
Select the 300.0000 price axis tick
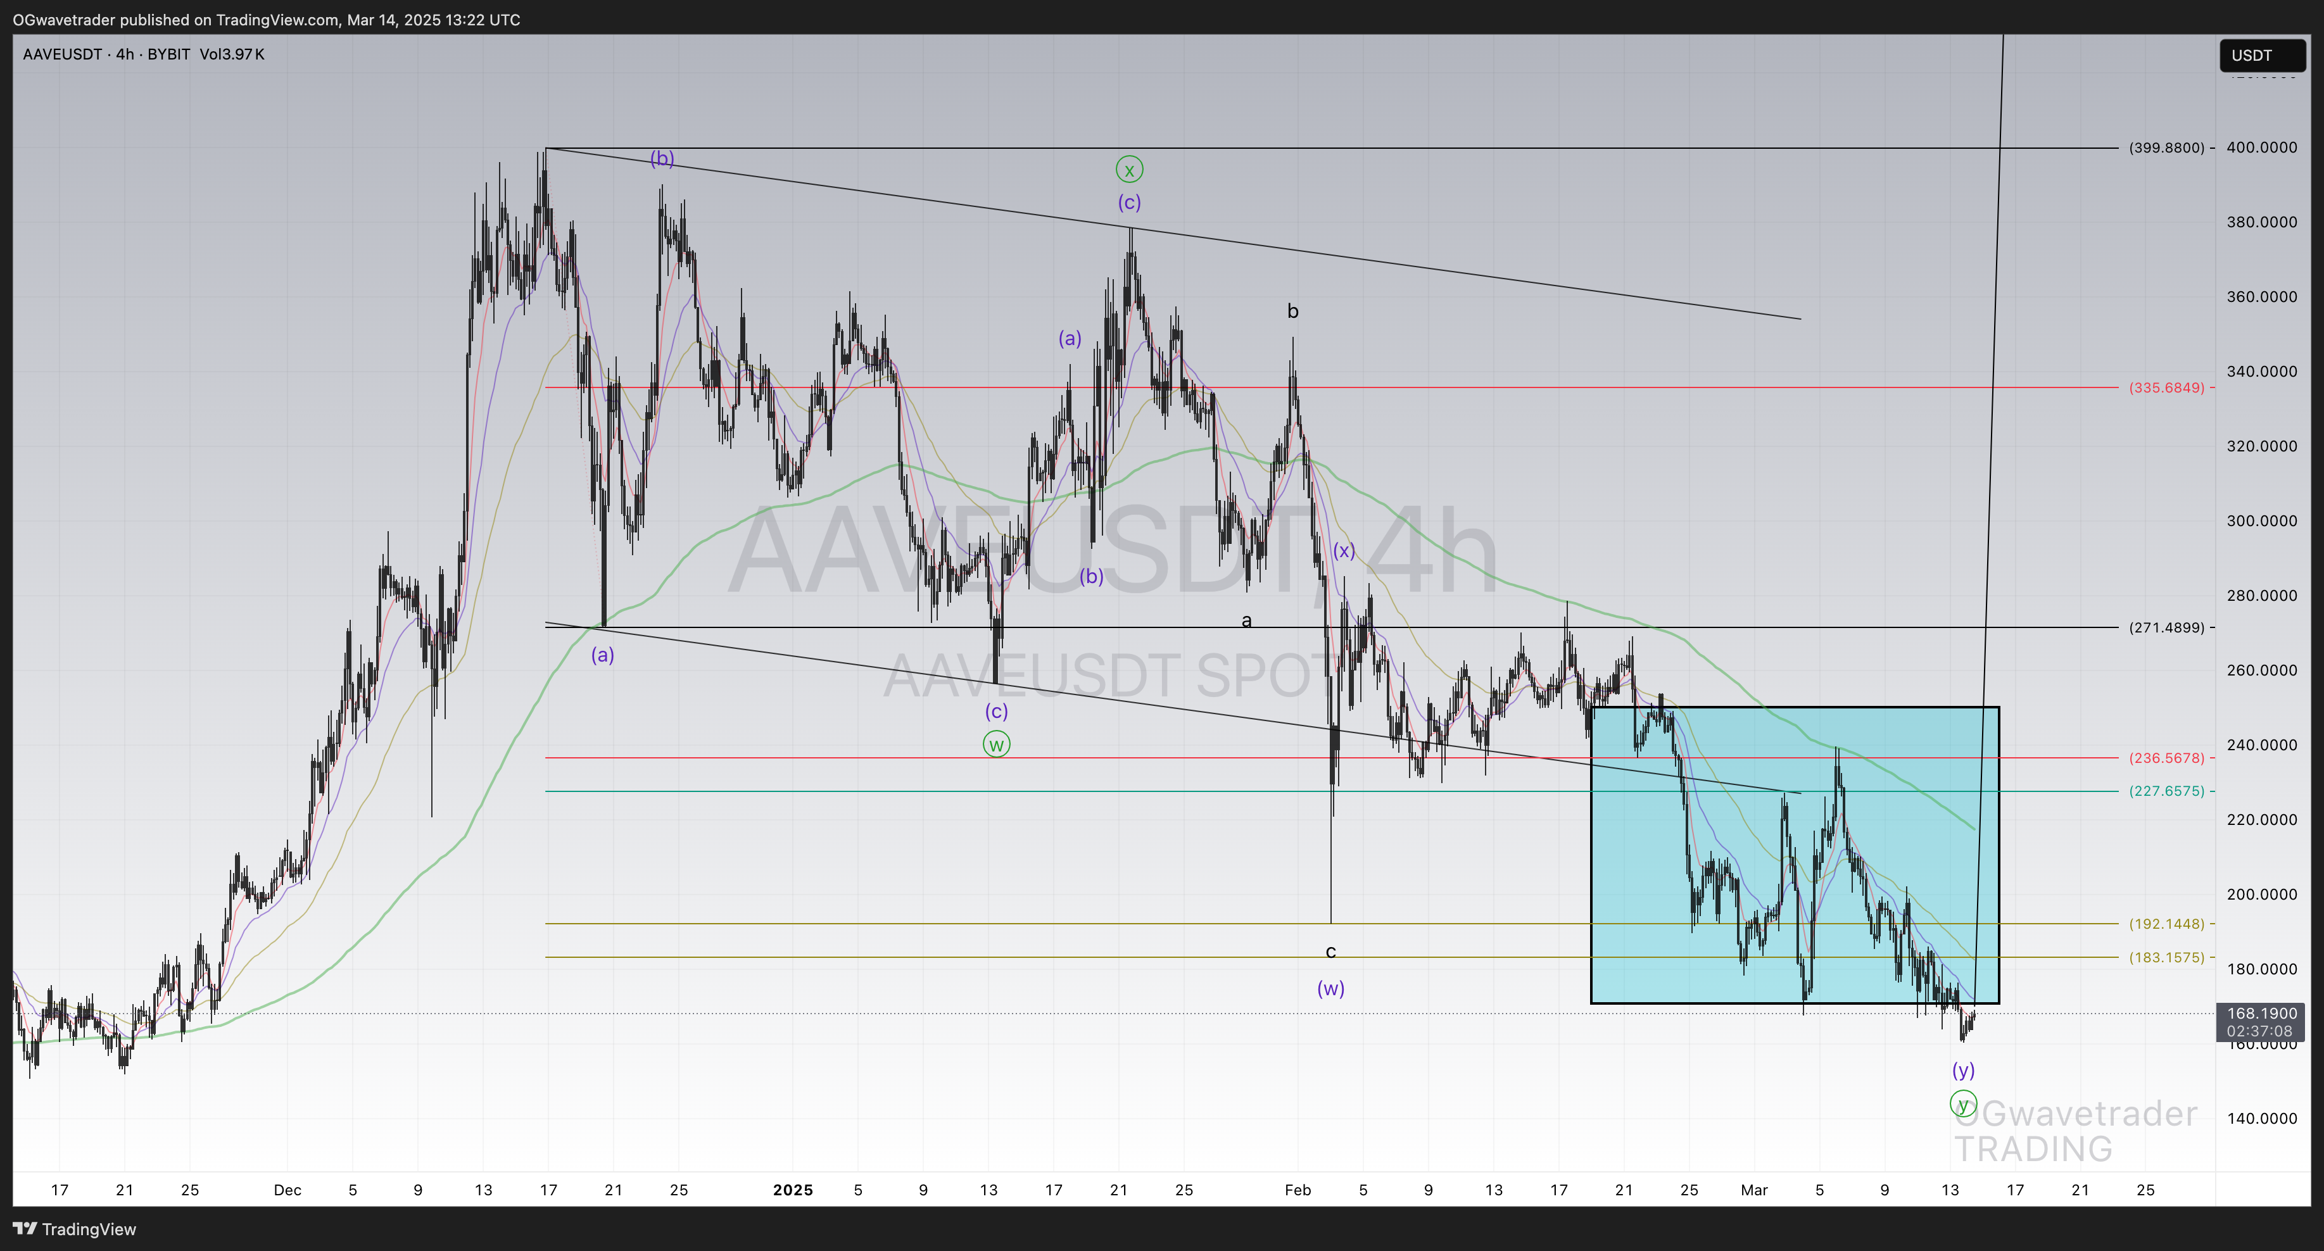pyautogui.click(x=2262, y=521)
